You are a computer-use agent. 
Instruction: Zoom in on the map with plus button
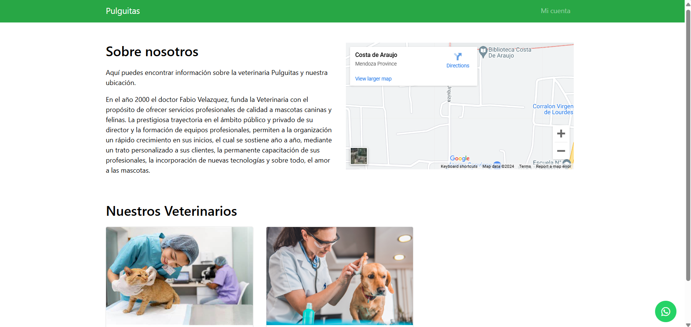(561, 134)
